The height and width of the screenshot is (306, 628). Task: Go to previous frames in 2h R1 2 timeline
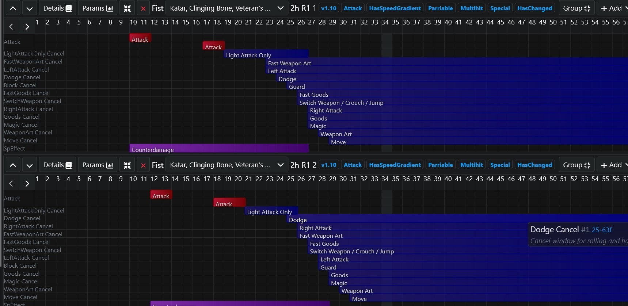(x=11, y=183)
